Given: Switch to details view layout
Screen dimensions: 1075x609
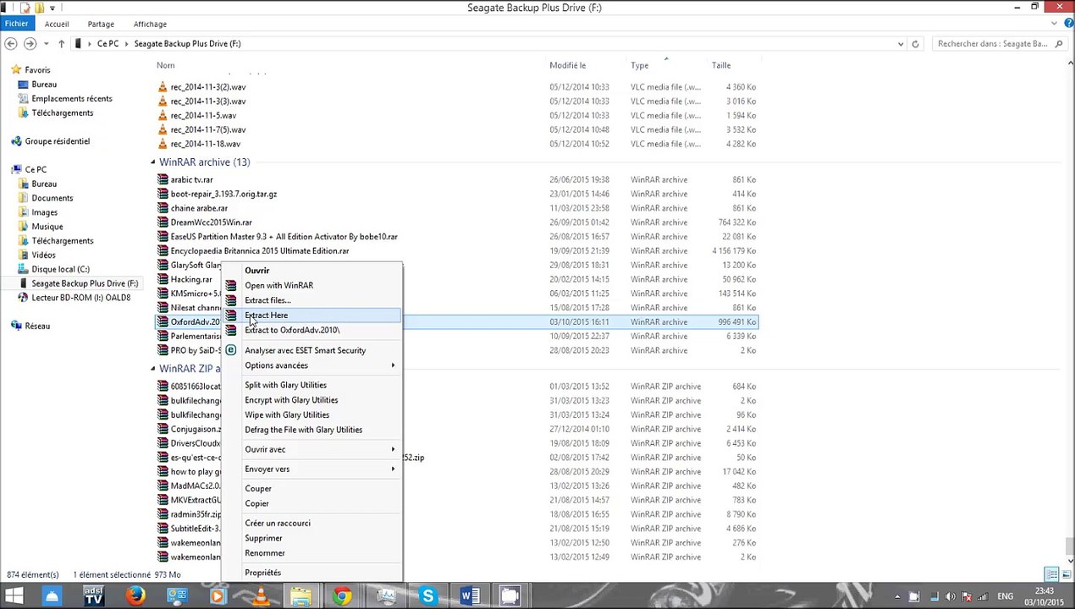Looking at the screenshot, I should [1051, 574].
